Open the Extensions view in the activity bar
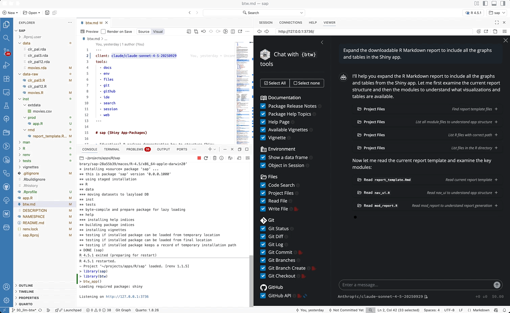The width and height of the screenshot is (510, 313). click(x=6, y=79)
